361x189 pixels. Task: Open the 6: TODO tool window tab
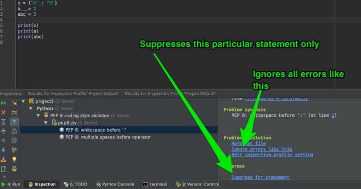pyautogui.click(x=75, y=184)
